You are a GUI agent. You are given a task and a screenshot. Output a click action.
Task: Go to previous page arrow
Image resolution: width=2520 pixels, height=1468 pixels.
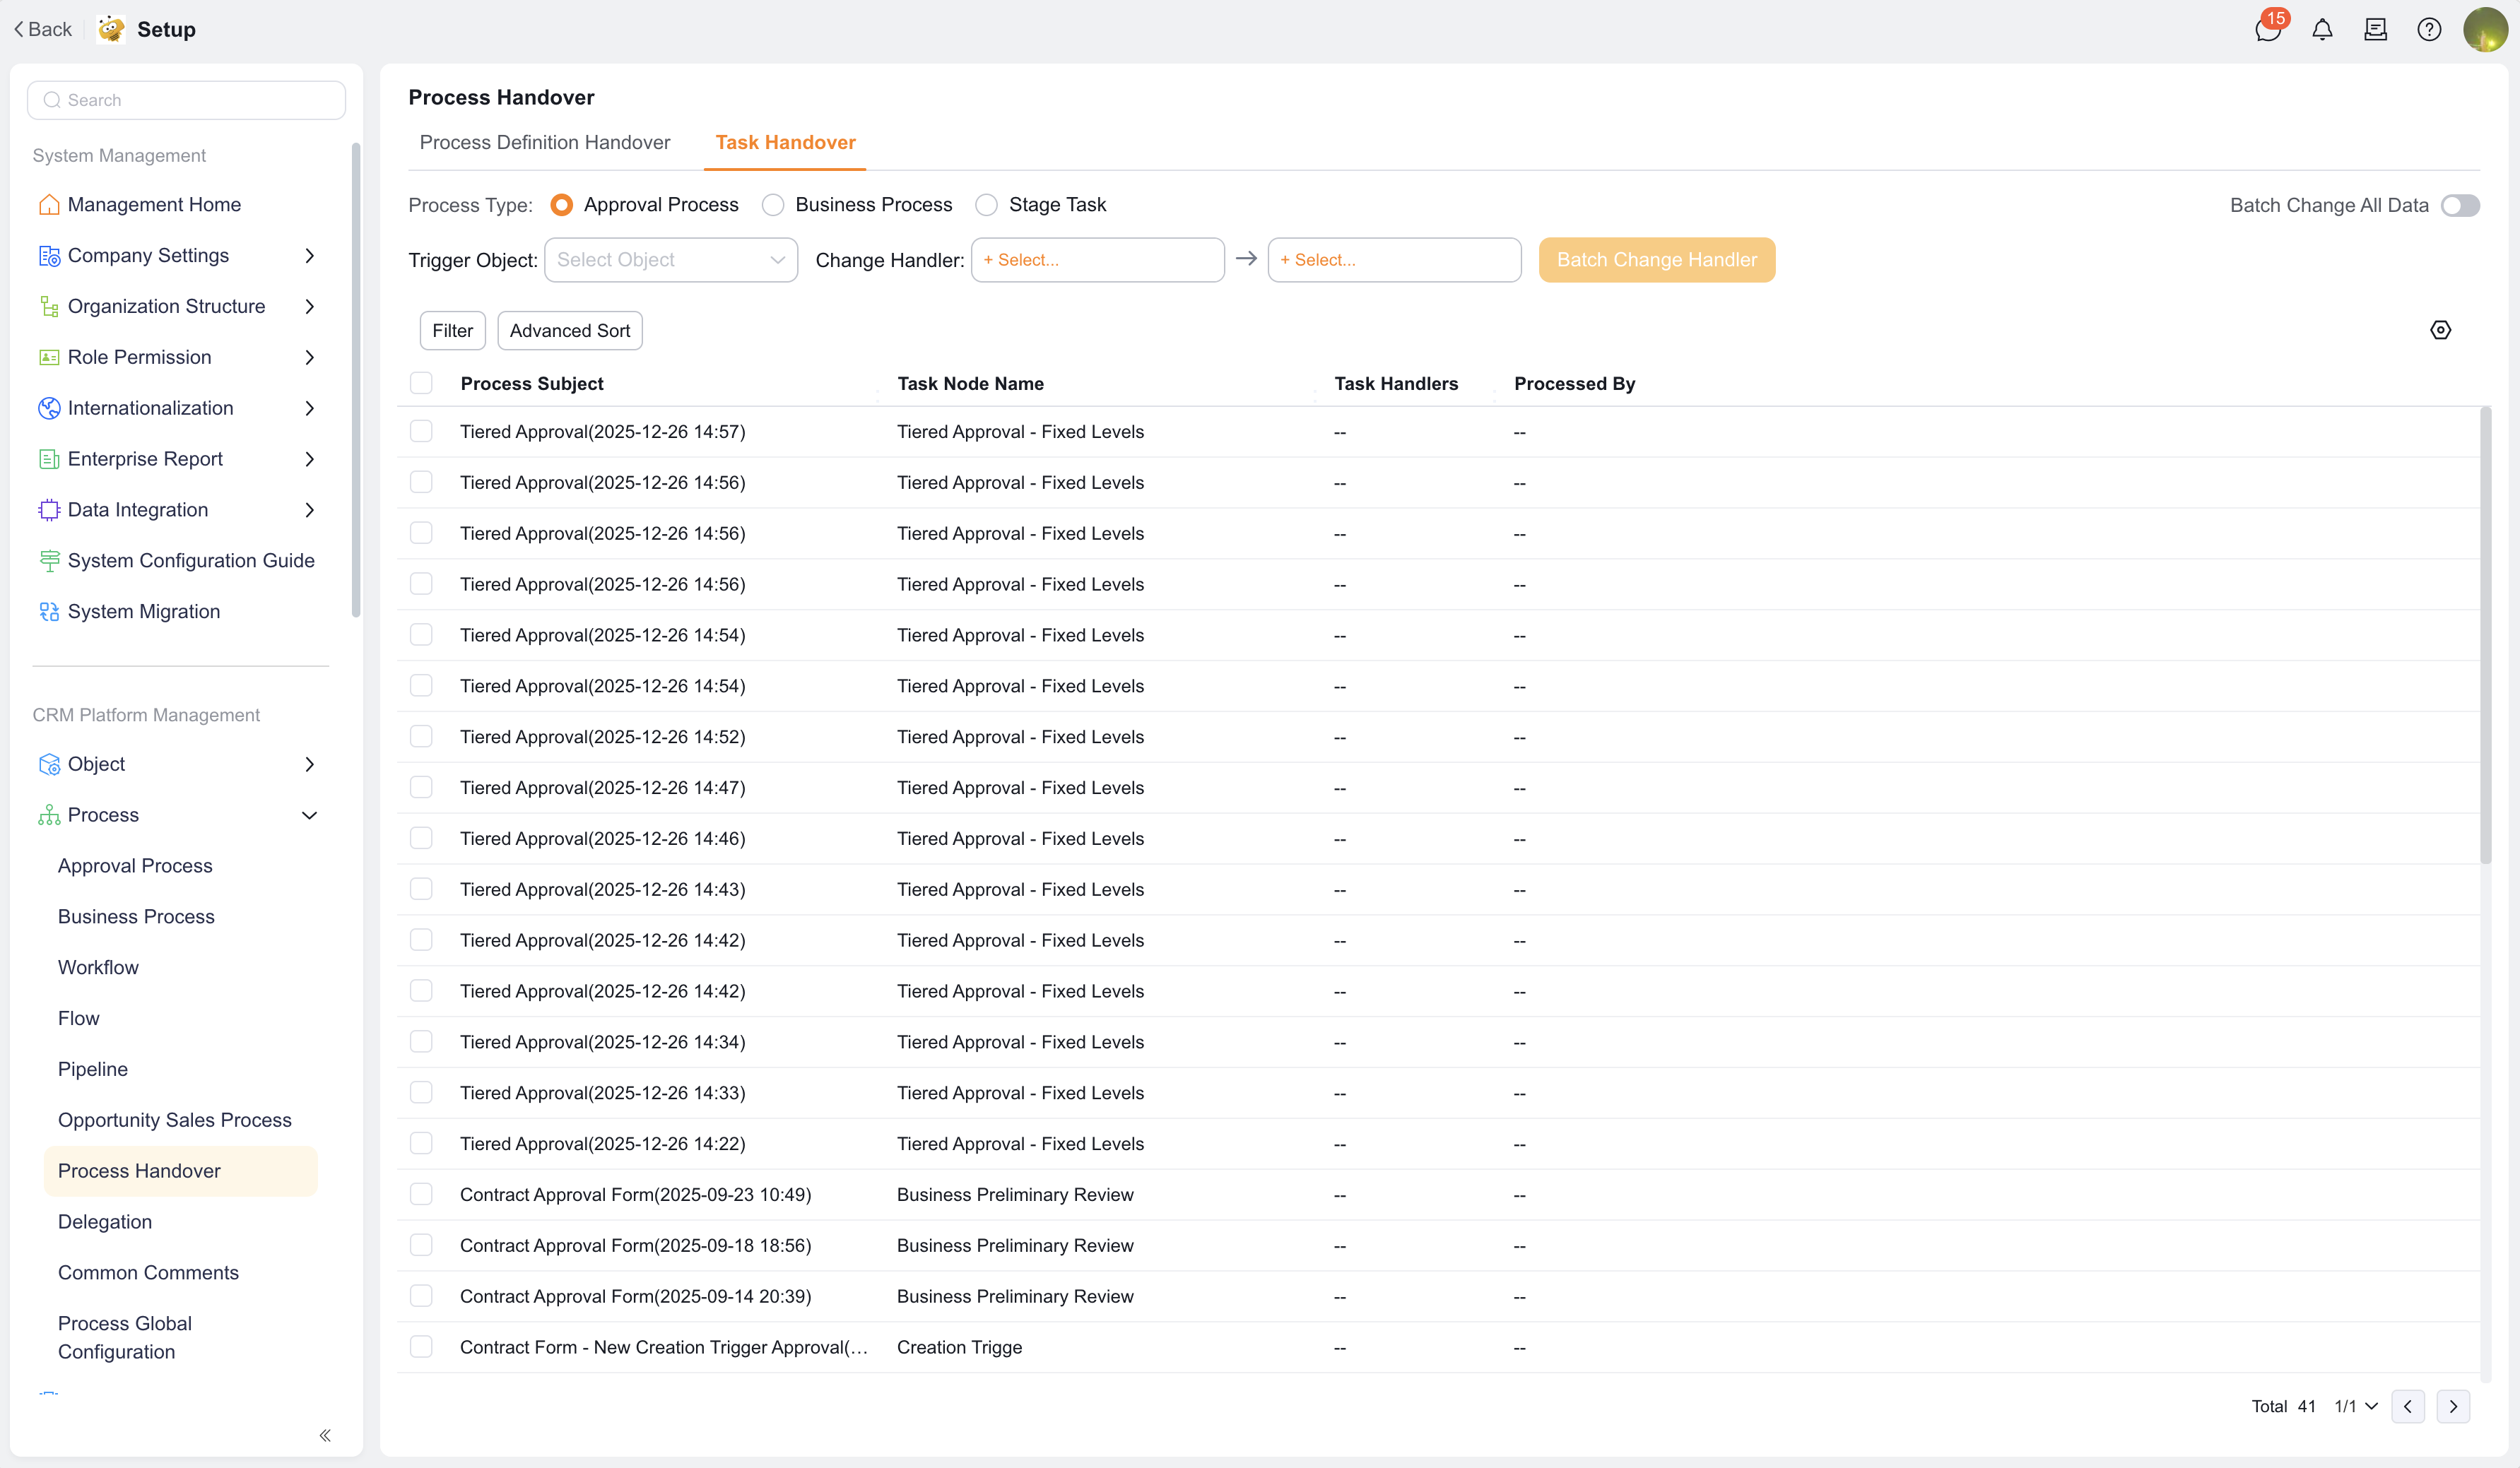[x=2408, y=1406]
